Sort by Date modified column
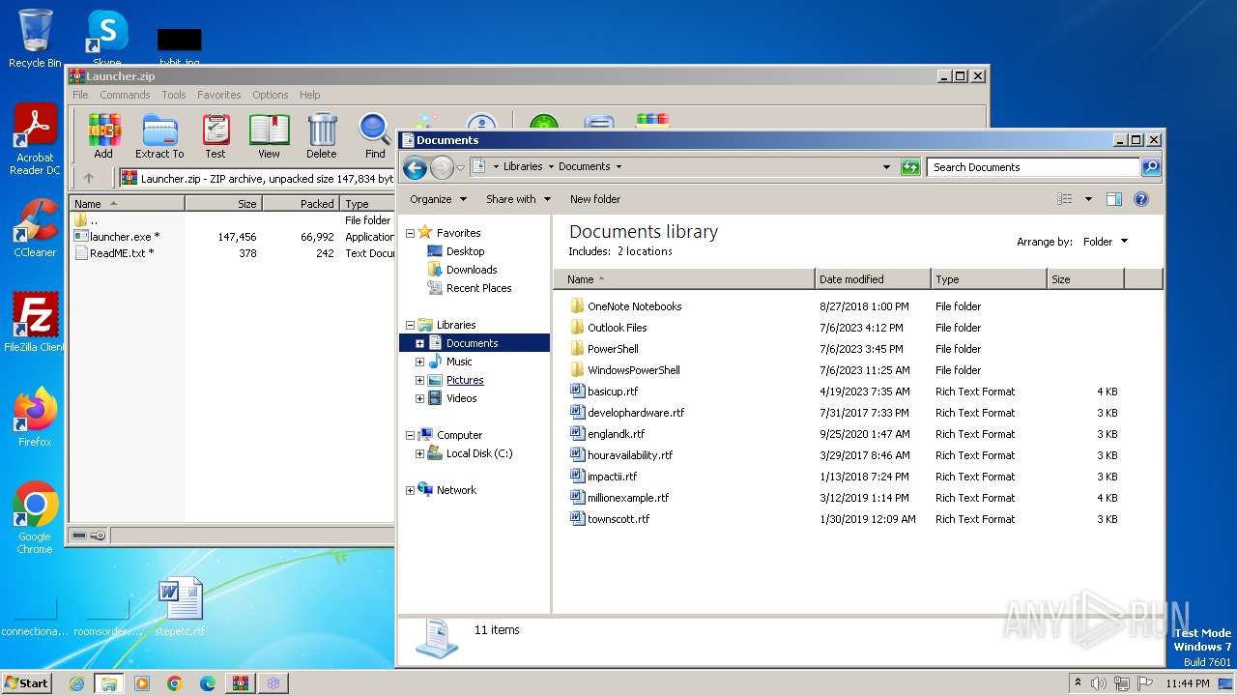Viewport: 1237px width, 696px height. point(873,279)
